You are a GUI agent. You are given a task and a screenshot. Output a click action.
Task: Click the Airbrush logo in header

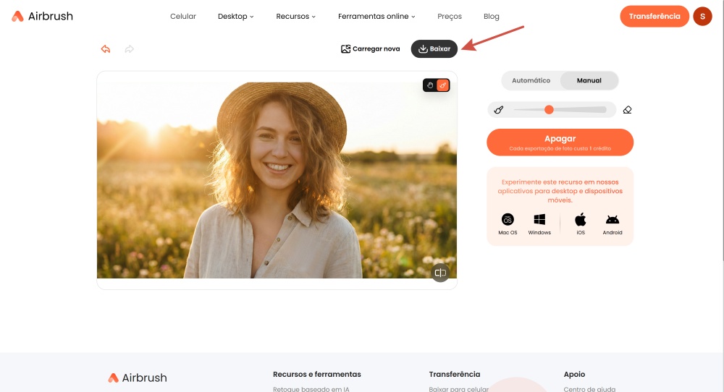(42, 16)
